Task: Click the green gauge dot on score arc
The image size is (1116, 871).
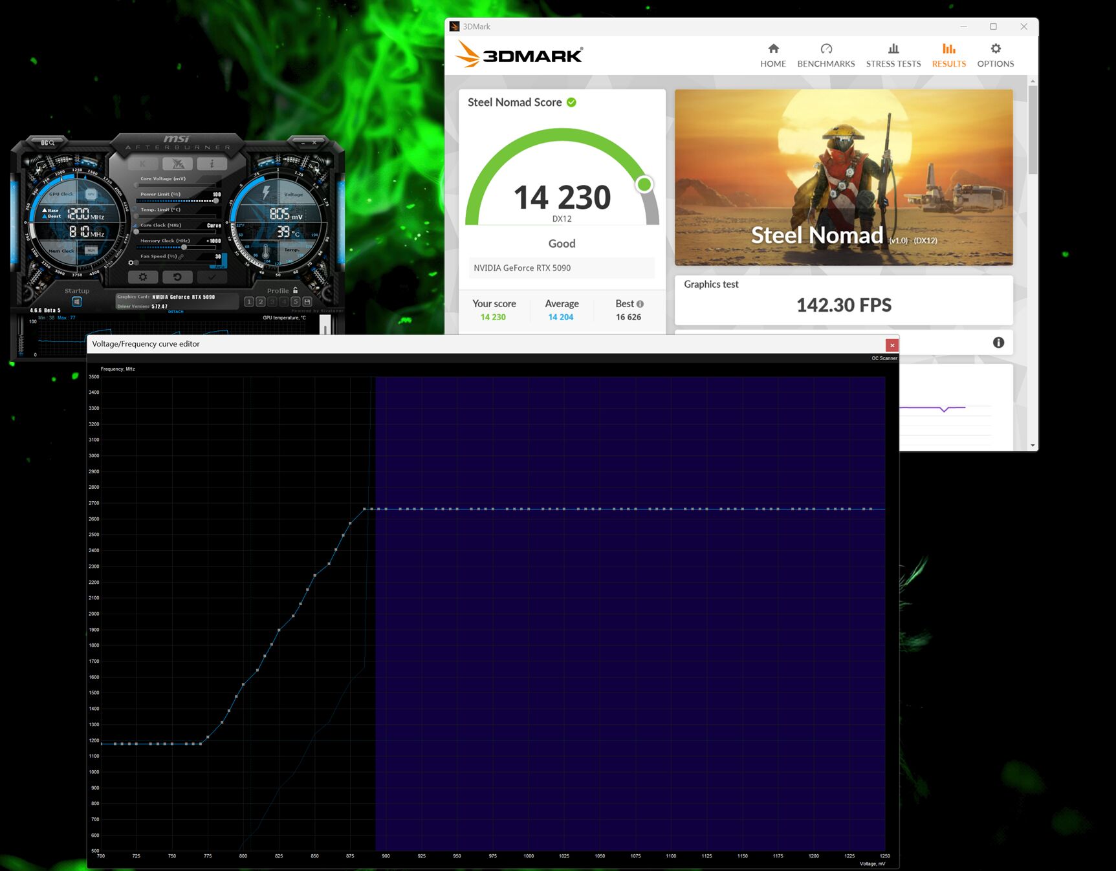Action: (644, 184)
